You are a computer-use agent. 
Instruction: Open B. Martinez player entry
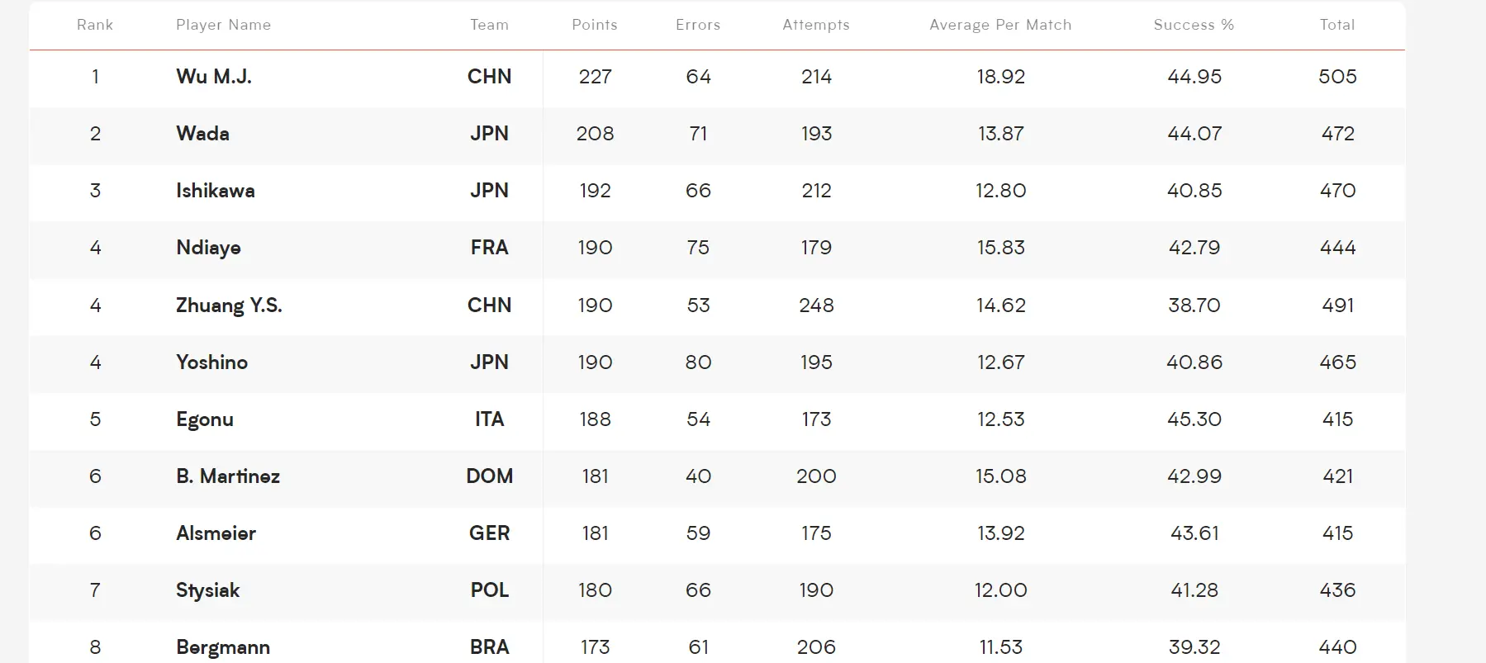click(x=228, y=476)
